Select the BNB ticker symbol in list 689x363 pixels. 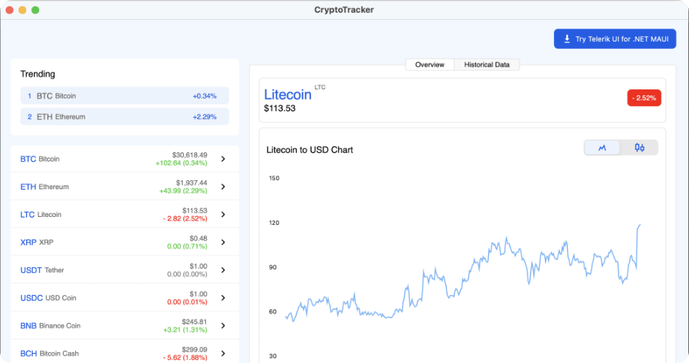point(28,325)
